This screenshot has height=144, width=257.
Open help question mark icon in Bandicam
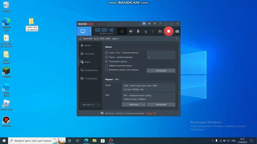[x=160, y=24]
